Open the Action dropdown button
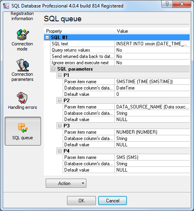The image size is (194, 211). click(66, 183)
